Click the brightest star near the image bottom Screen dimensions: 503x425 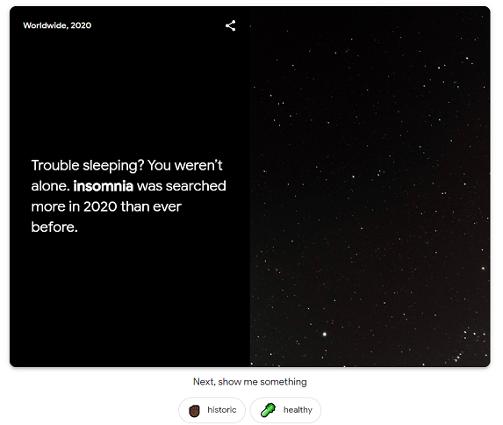click(x=324, y=335)
